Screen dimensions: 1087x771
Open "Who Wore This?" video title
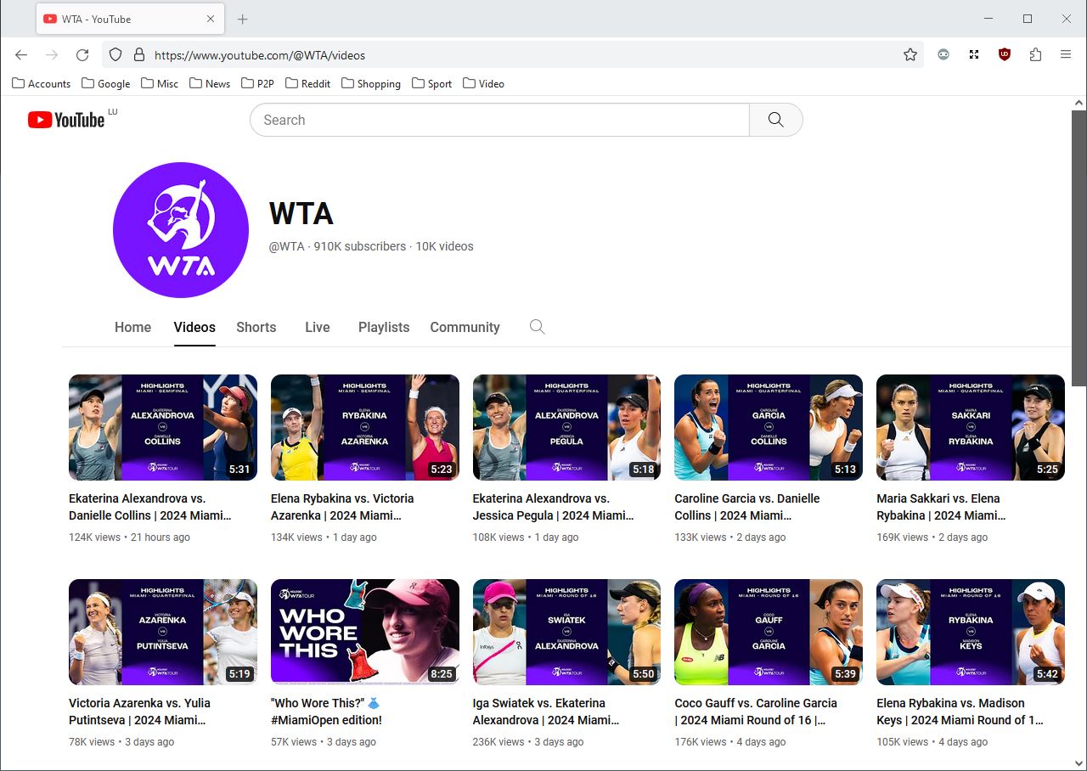pyautogui.click(x=327, y=712)
